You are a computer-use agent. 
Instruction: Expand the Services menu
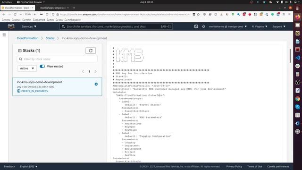[x=29, y=26]
